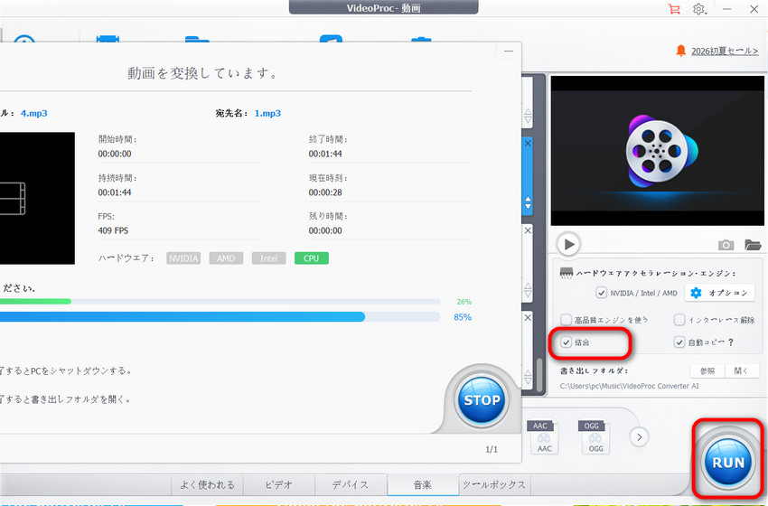Image resolution: width=768 pixels, height=506 pixels.
Task: Switch to the ビデオ tab
Action: 278,485
